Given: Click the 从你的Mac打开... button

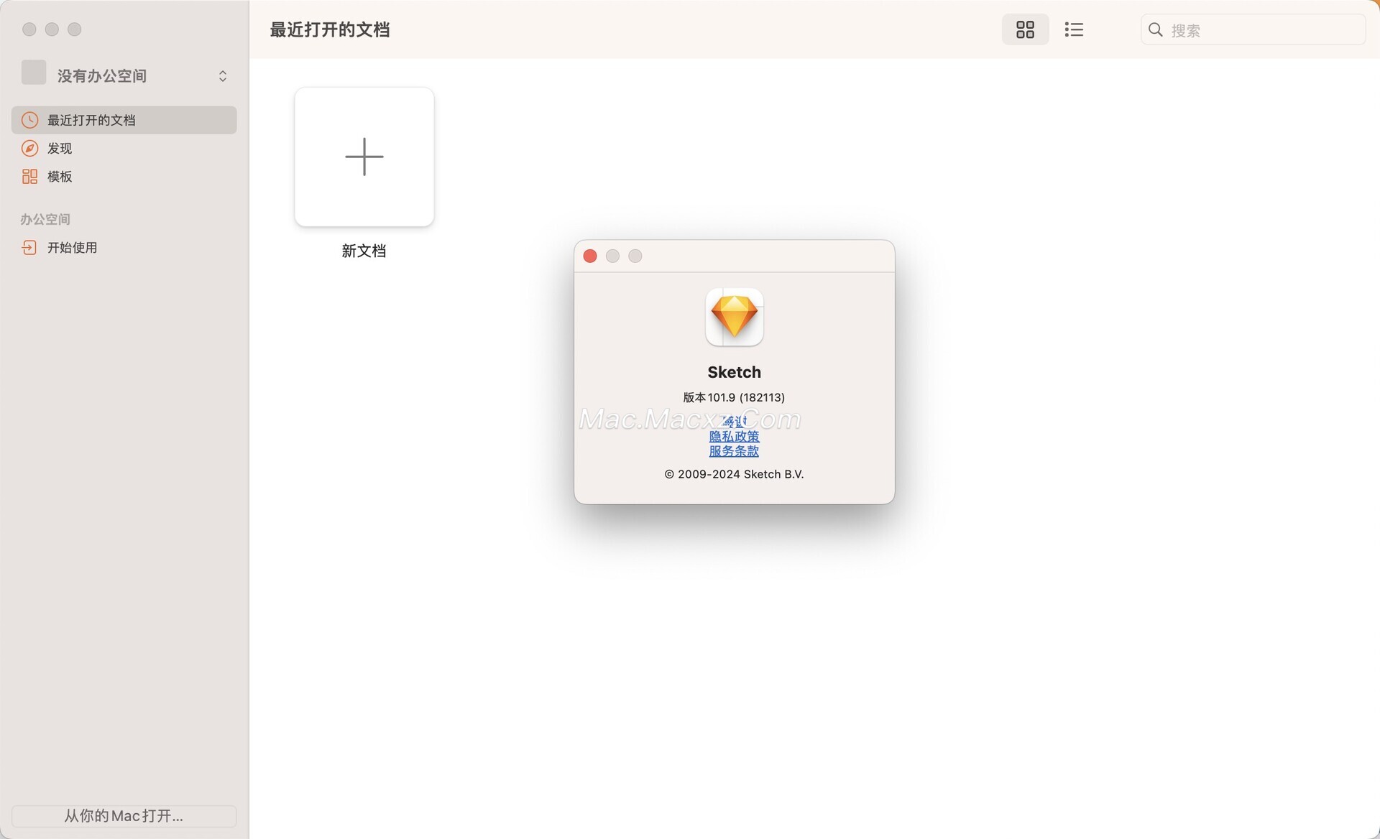Looking at the screenshot, I should point(124,816).
